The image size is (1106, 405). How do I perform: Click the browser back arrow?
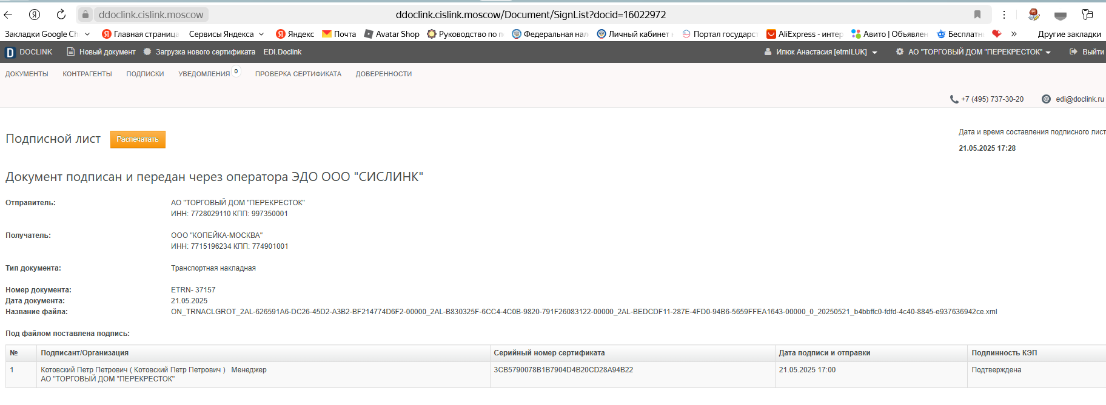click(8, 15)
